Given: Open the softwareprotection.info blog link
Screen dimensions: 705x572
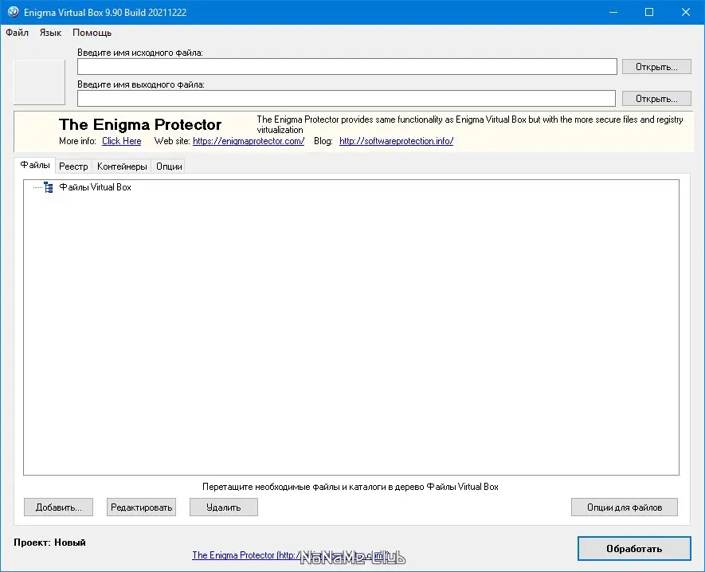Looking at the screenshot, I should (x=396, y=141).
